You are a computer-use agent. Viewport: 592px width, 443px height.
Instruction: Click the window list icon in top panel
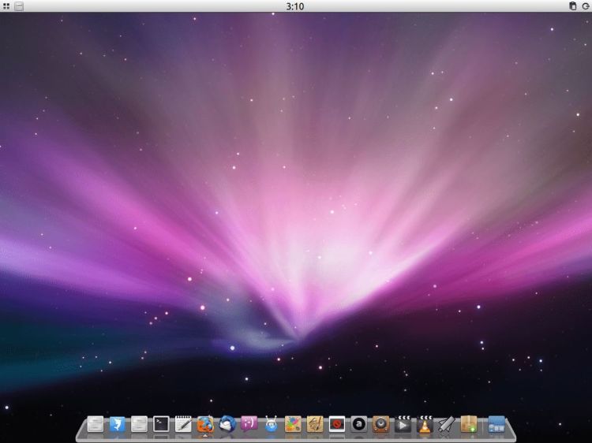pyautogui.click(x=19, y=6)
